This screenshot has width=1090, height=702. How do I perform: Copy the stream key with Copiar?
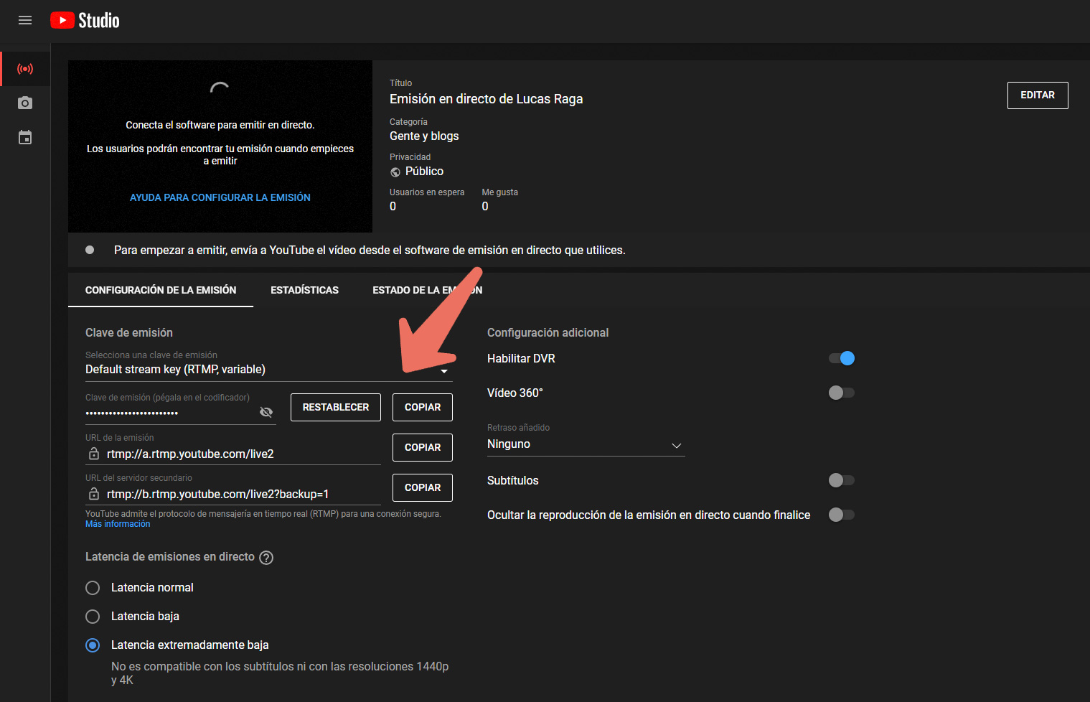coord(423,407)
